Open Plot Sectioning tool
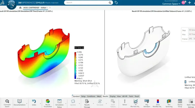This screenshot has height=108, width=195. click(169, 103)
